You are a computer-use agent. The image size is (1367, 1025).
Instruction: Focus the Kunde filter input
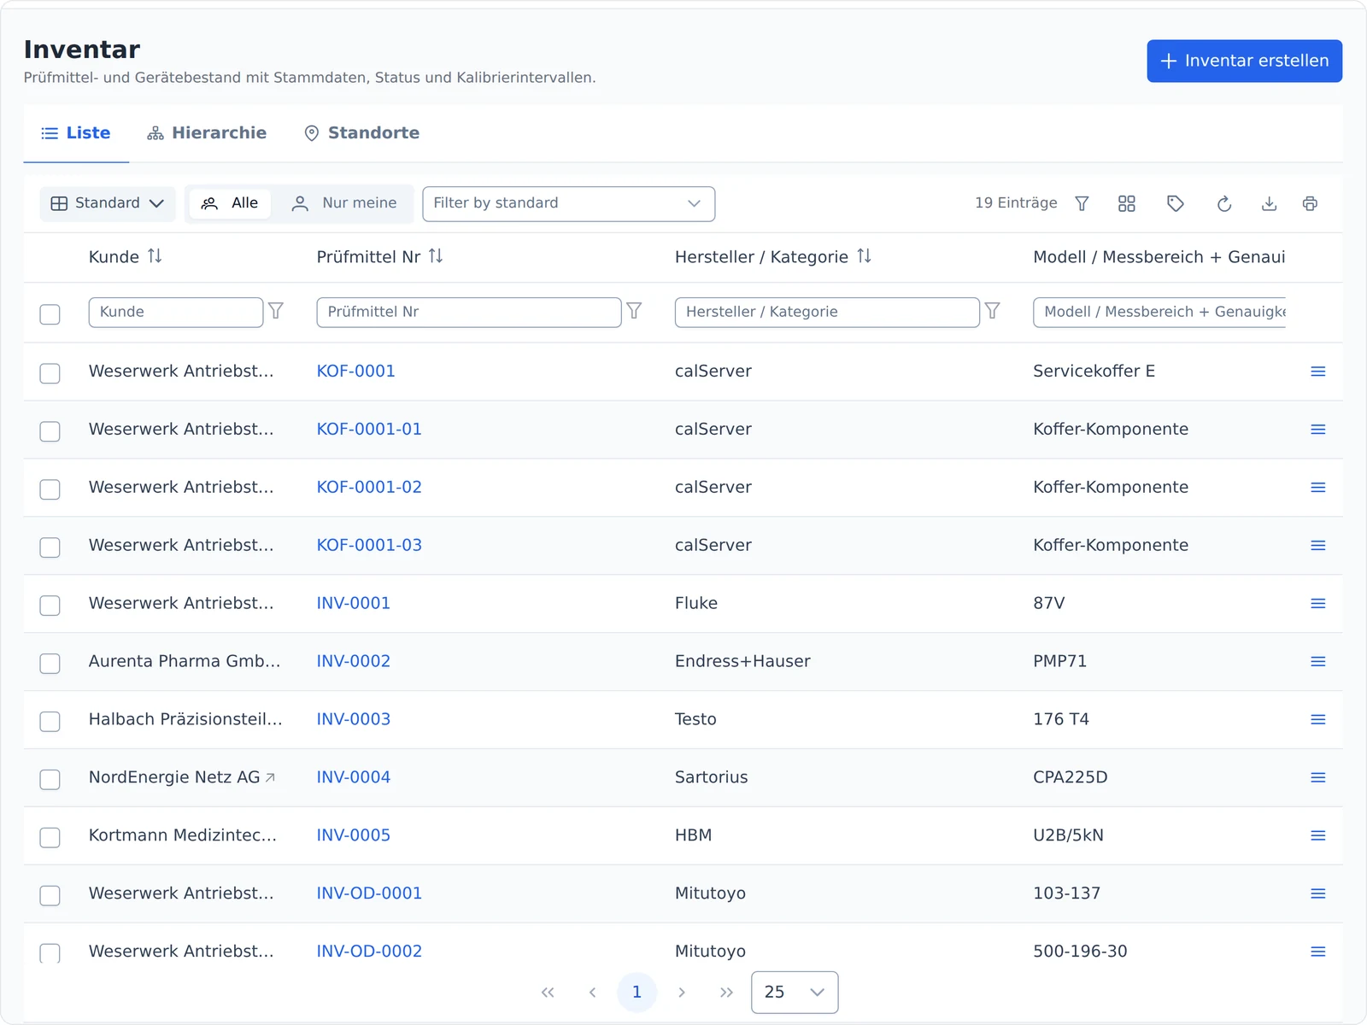pyautogui.click(x=176, y=313)
